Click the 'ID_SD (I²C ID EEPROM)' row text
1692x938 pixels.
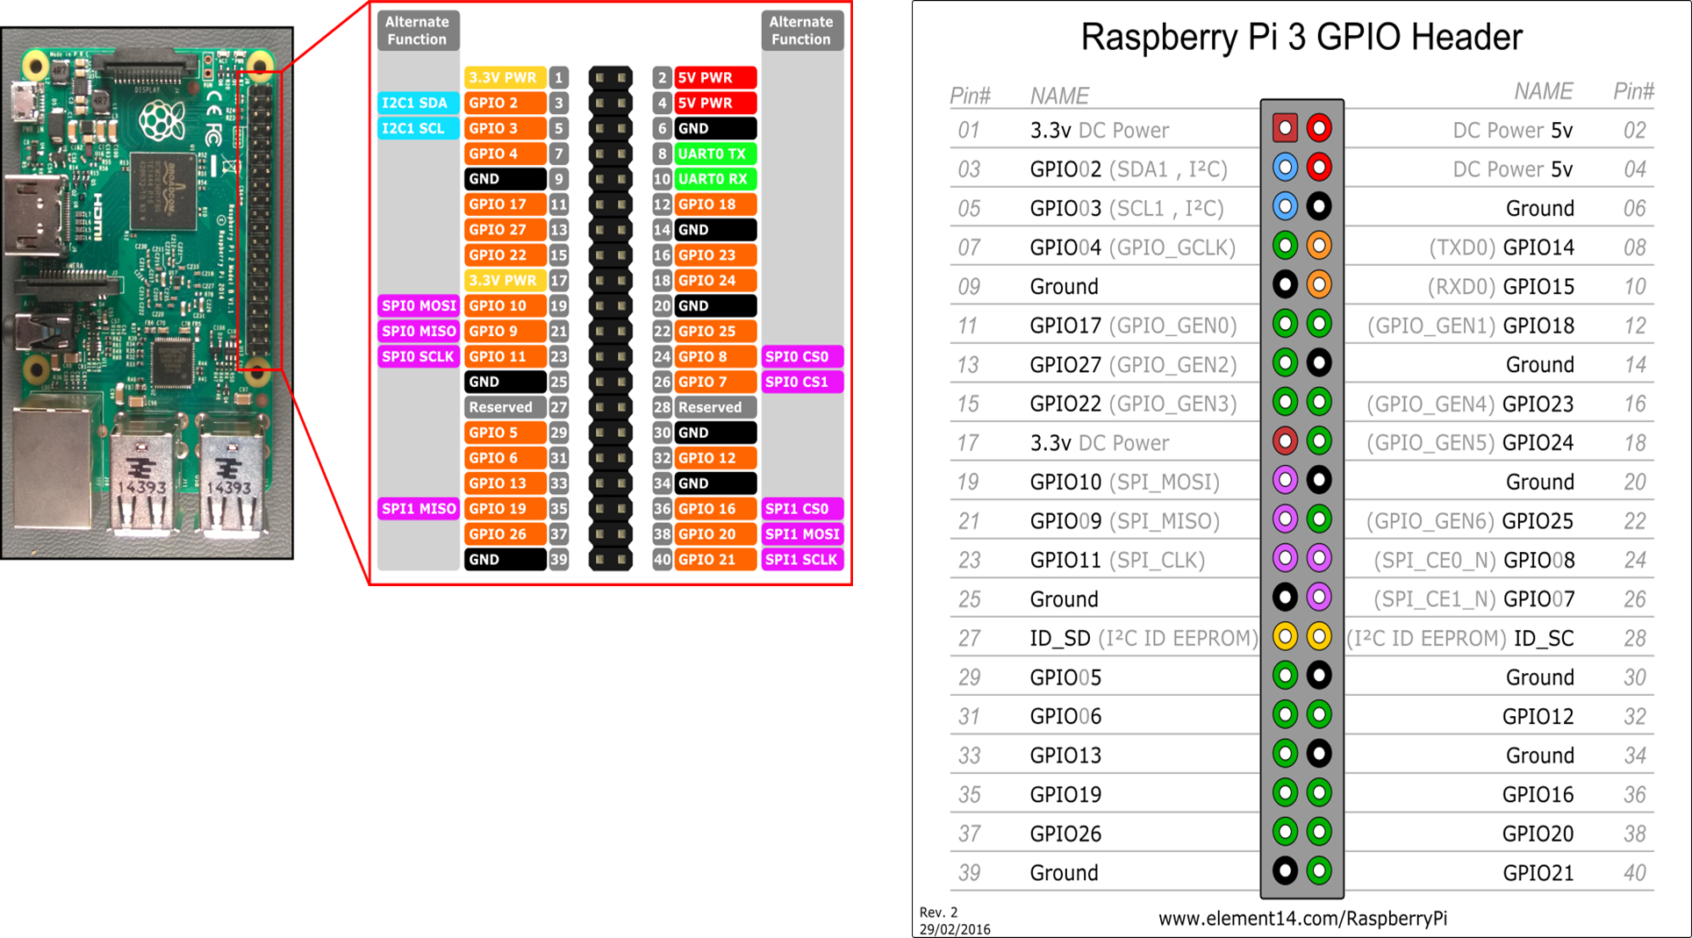coord(1144,638)
